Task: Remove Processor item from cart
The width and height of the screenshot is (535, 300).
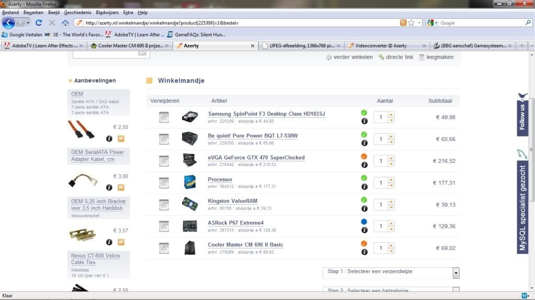Action: [x=164, y=183]
